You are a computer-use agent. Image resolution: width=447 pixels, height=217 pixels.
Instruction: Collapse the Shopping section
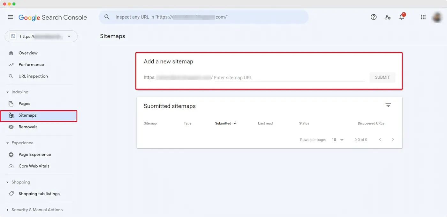tap(18, 182)
